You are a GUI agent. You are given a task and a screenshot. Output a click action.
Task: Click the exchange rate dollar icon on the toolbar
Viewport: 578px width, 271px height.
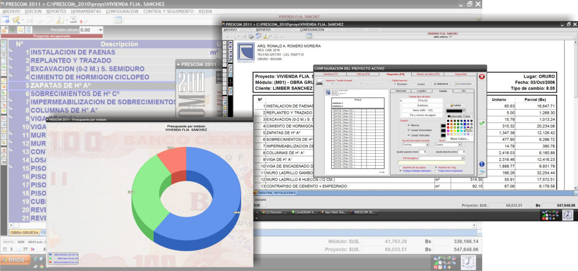(82, 21)
